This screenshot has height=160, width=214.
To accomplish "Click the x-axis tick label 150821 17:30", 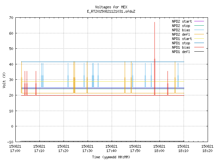I will click(x=87, y=149).
